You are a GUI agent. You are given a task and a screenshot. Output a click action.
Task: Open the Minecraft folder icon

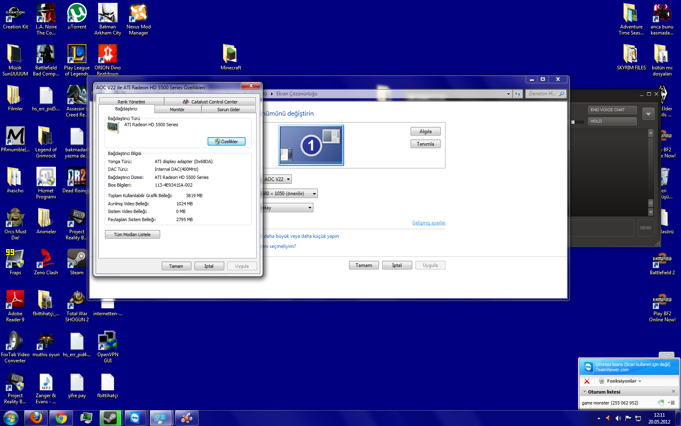tap(231, 57)
